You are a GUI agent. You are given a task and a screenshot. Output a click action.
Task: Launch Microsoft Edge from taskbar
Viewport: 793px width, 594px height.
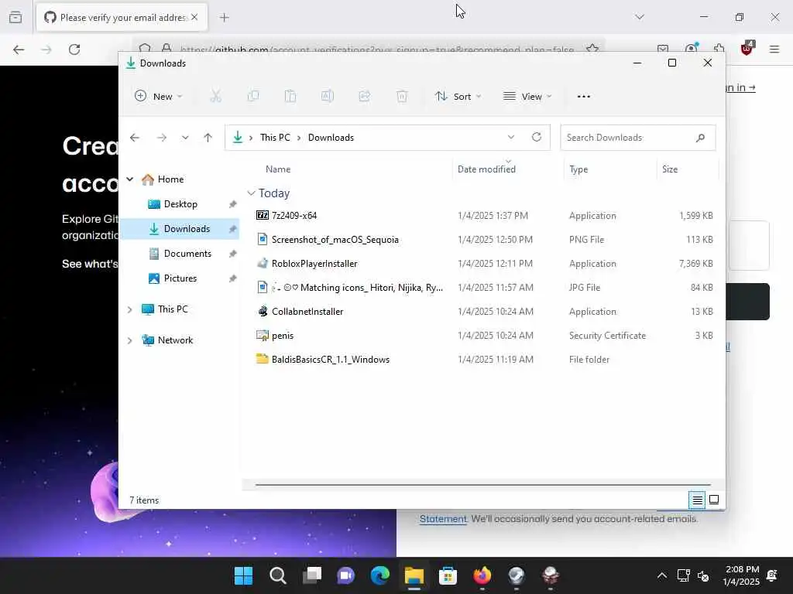click(x=379, y=575)
